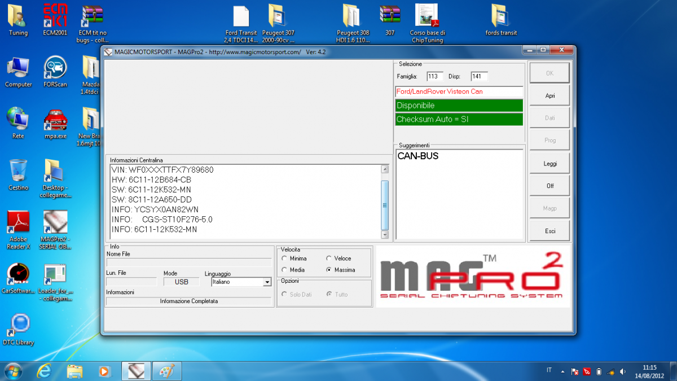The width and height of the screenshot is (677, 381).
Task: Open the Action Center flag tray icon
Action: pyautogui.click(x=574, y=371)
